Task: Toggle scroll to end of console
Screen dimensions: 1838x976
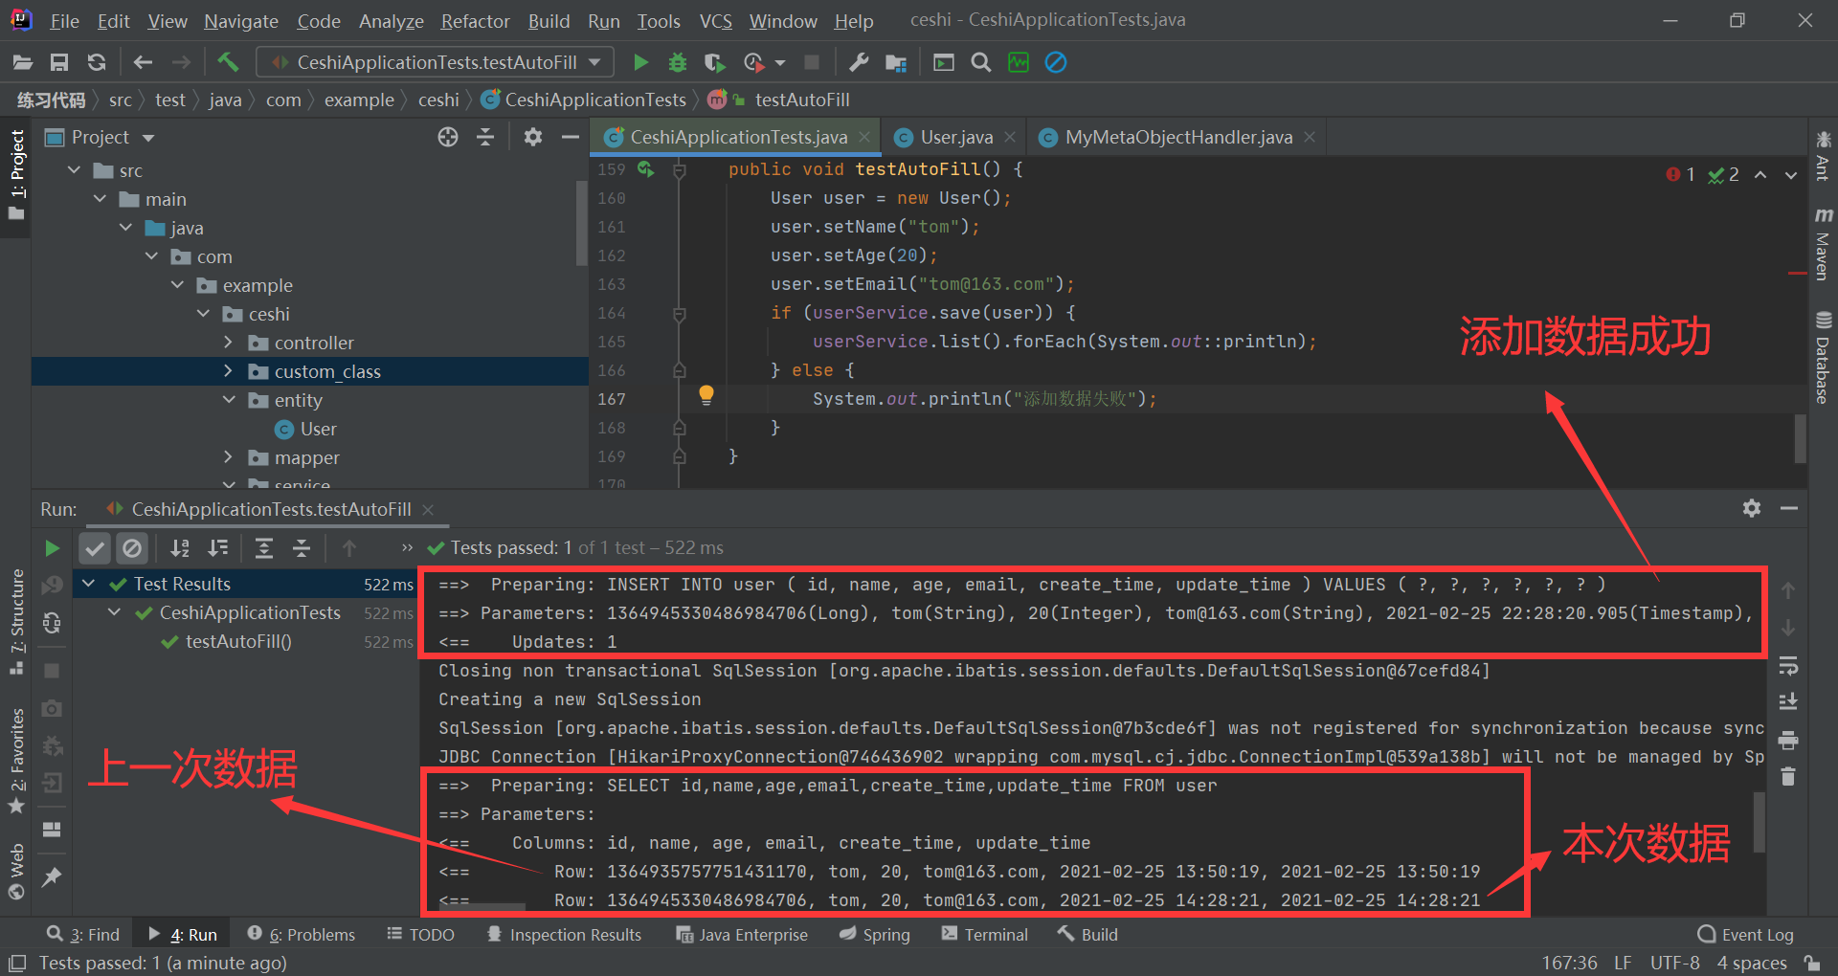Action: [1787, 702]
